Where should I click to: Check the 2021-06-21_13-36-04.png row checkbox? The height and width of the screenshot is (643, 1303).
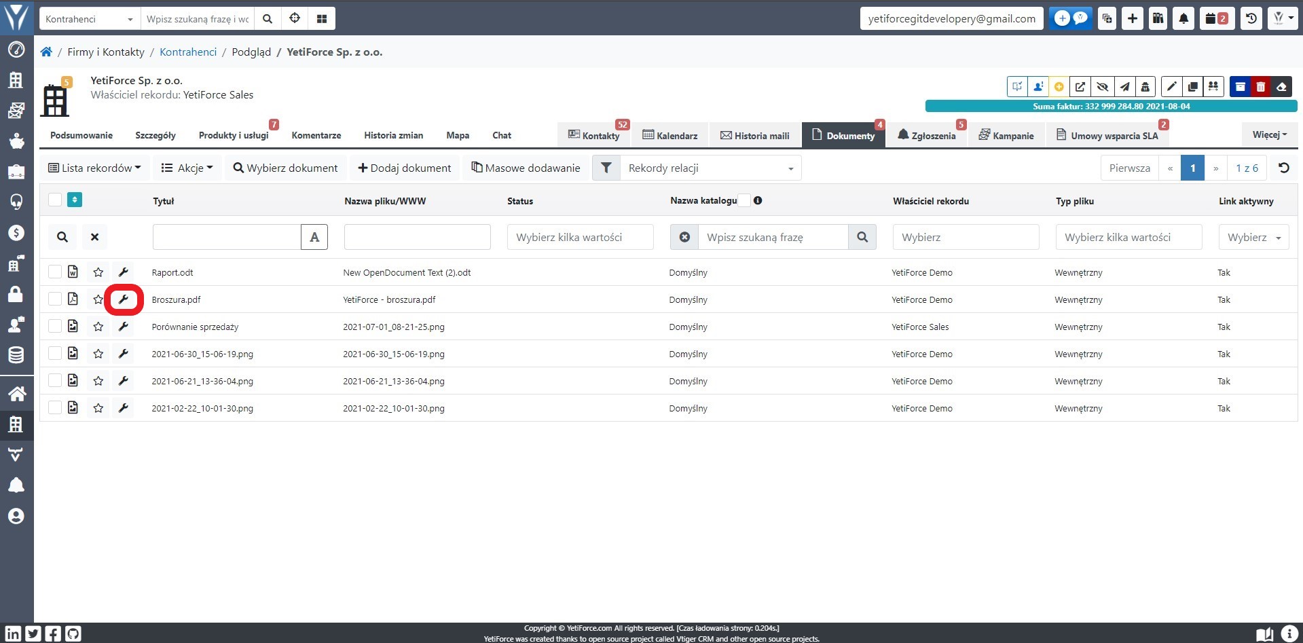pos(55,380)
